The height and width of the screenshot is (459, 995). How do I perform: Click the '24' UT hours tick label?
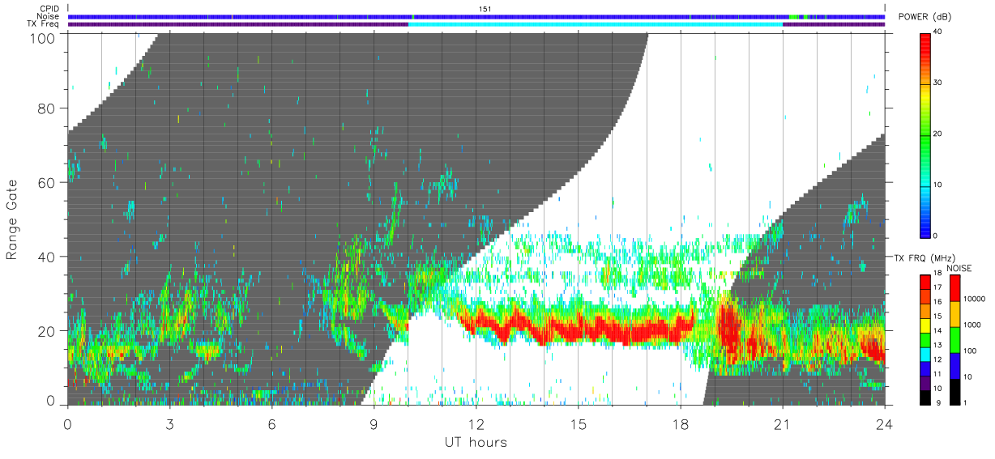tap(884, 423)
